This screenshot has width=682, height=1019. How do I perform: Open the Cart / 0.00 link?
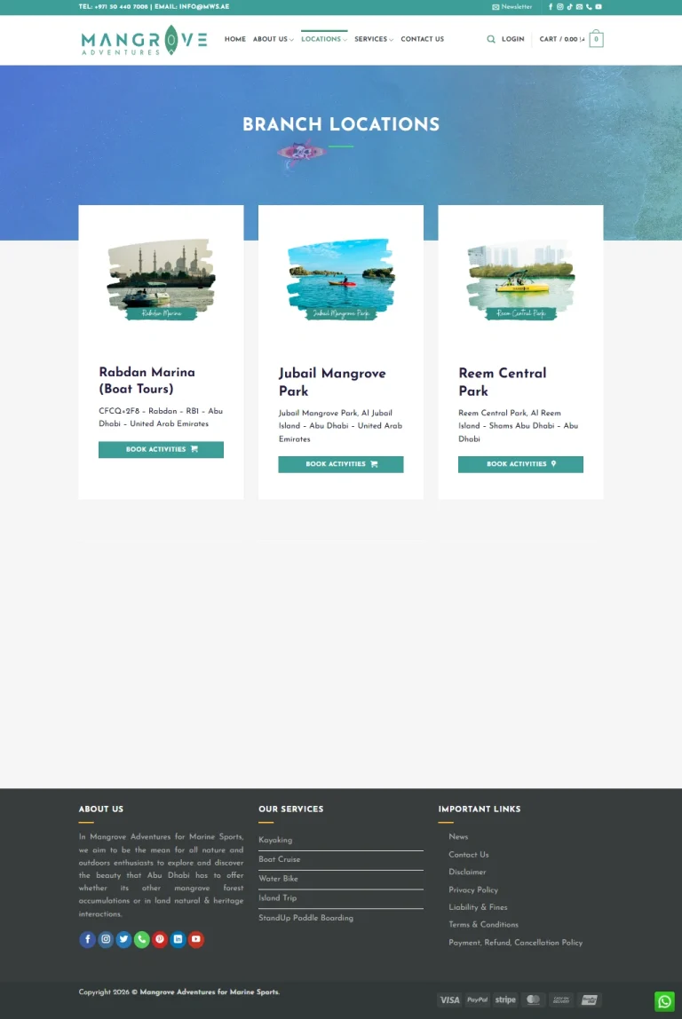pyautogui.click(x=562, y=39)
